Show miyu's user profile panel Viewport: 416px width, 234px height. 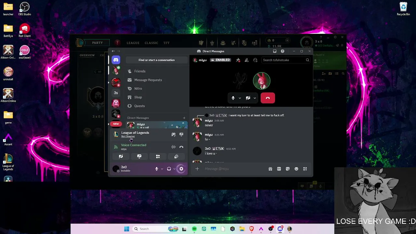click(255, 60)
